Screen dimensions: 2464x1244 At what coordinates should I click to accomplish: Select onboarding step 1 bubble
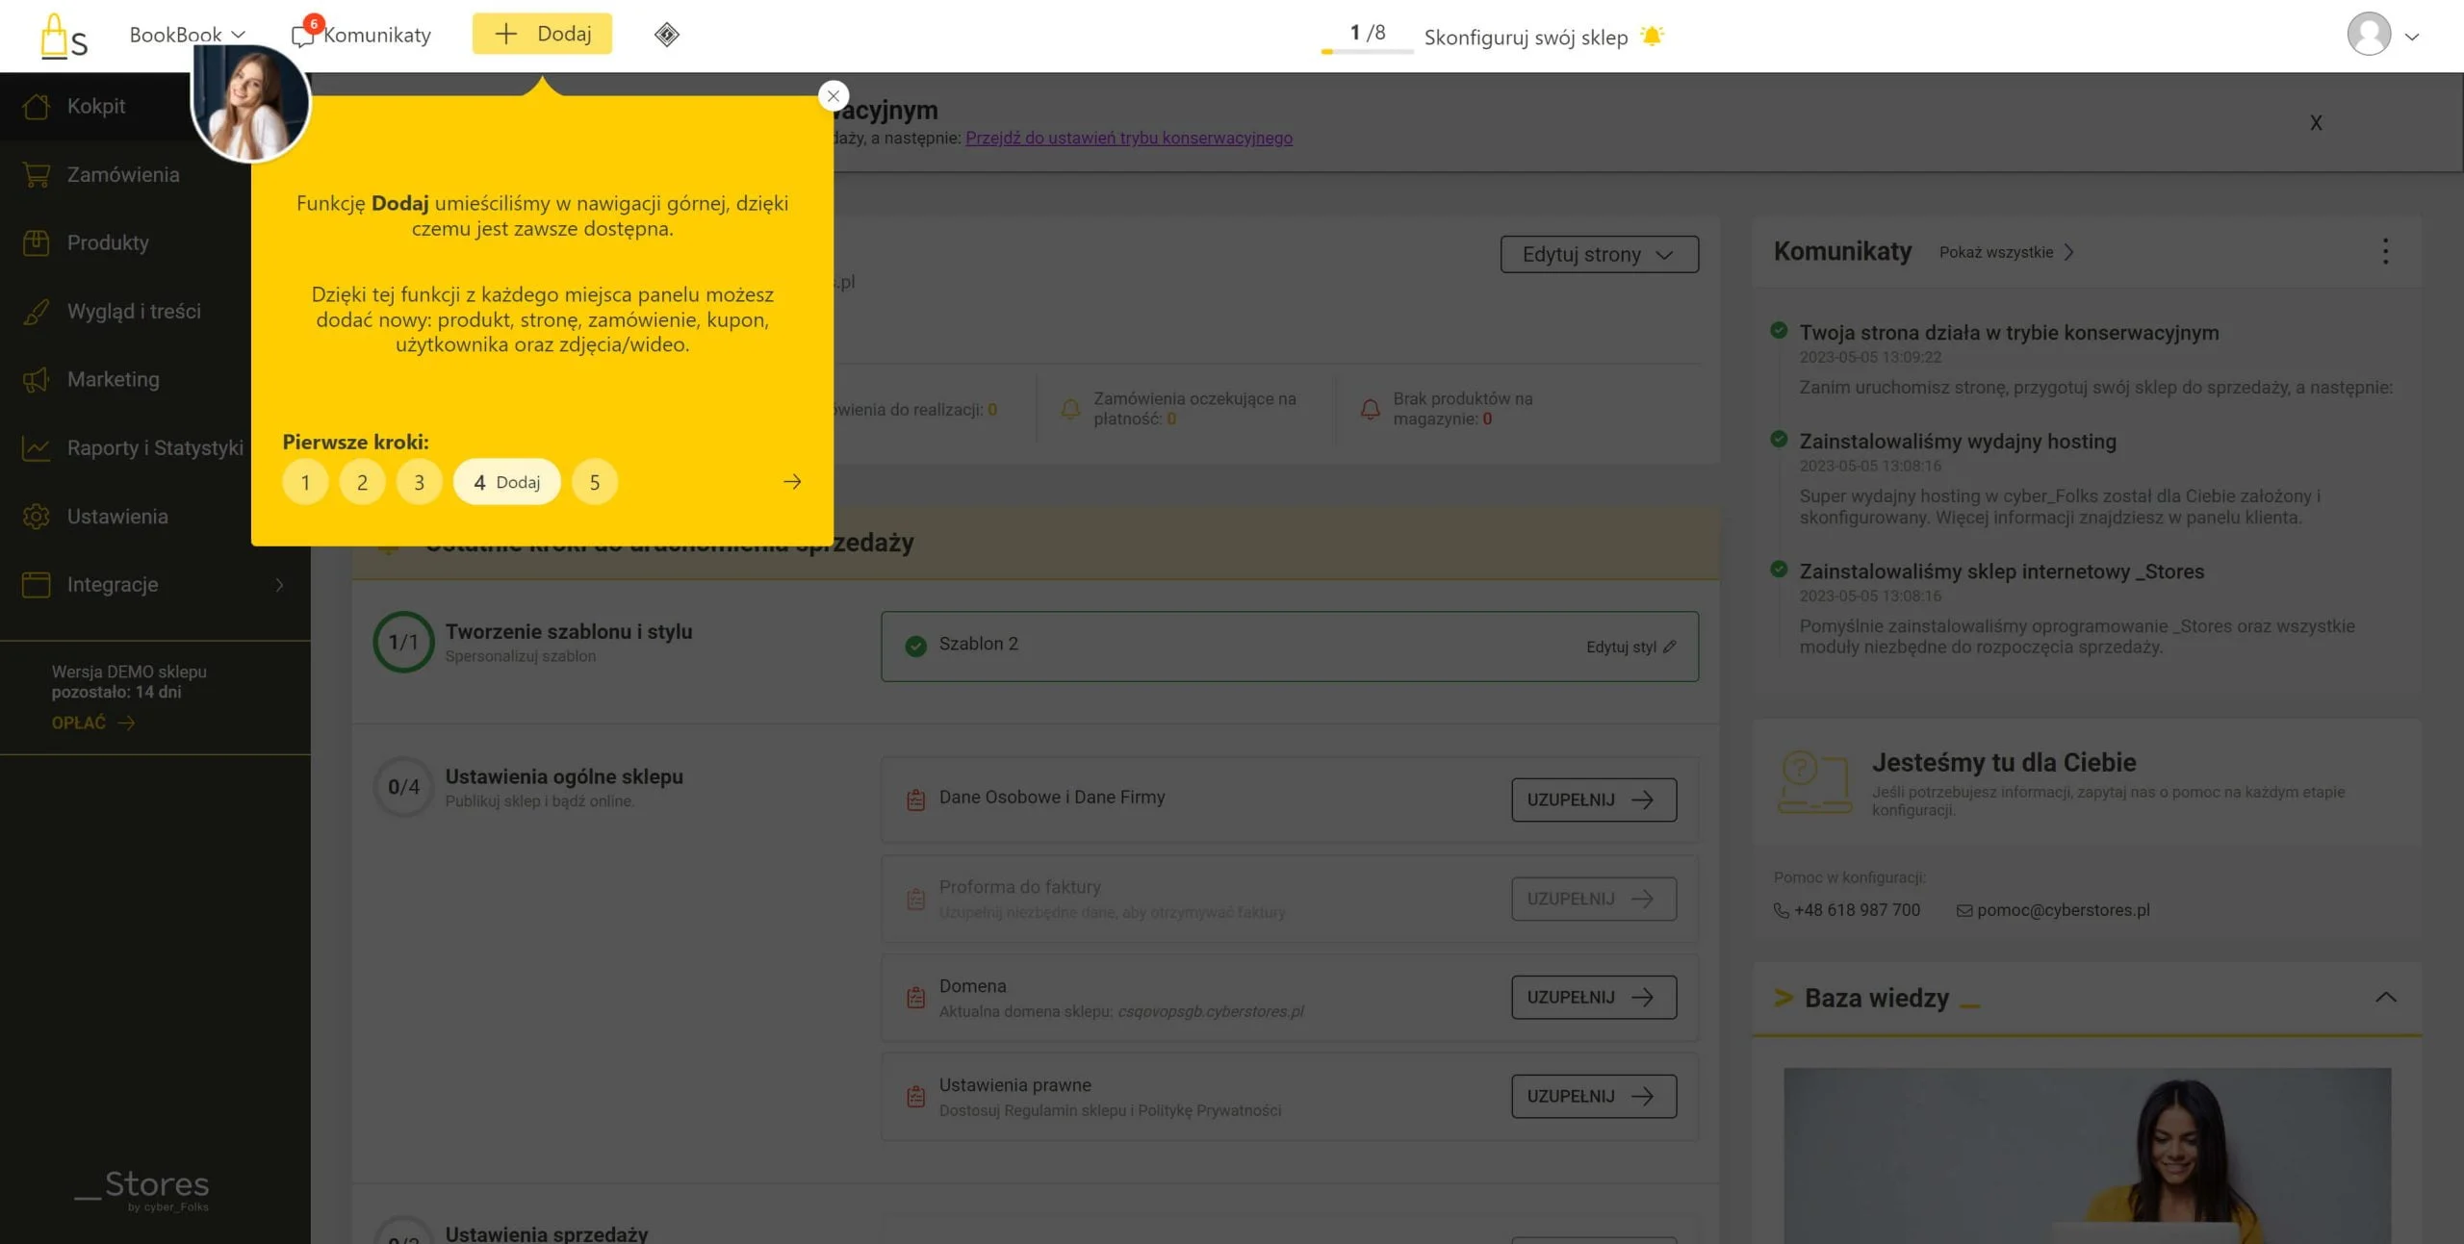coord(305,482)
